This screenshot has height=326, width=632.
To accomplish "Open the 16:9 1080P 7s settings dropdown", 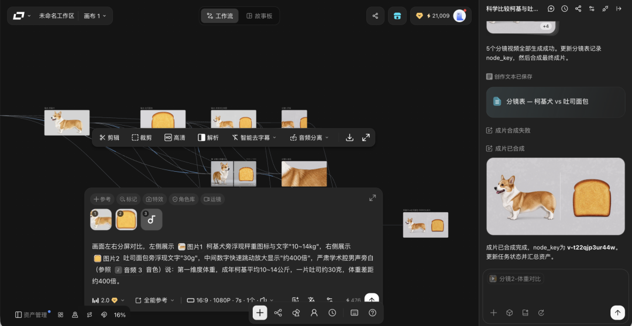I will click(231, 300).
